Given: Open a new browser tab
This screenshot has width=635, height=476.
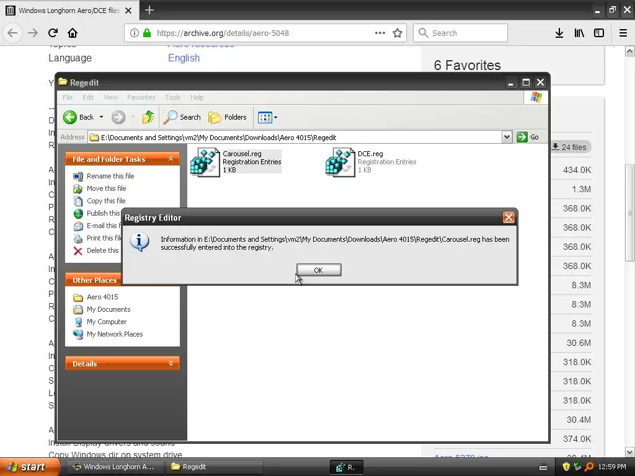Looking at the screenshot, I should (149, 10).
